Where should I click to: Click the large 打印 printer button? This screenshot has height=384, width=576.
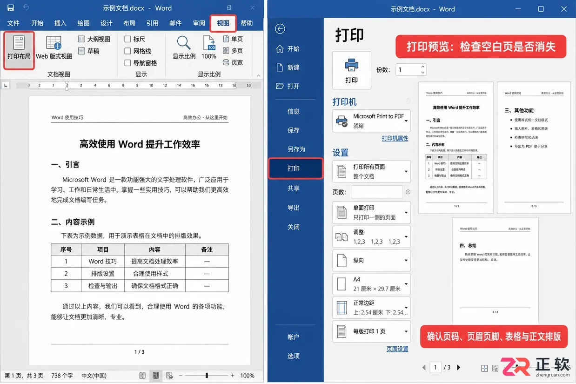coord(352,70)
